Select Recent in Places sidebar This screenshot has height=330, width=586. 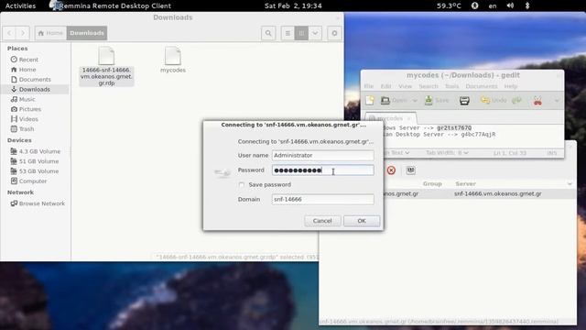28,60
